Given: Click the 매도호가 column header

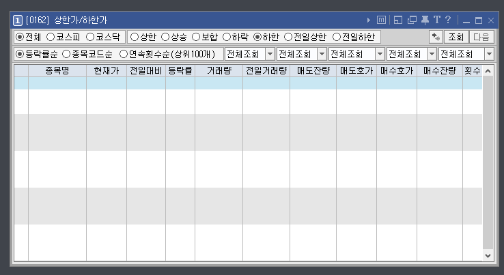Looking at the screenshot, I should (356, 71).
